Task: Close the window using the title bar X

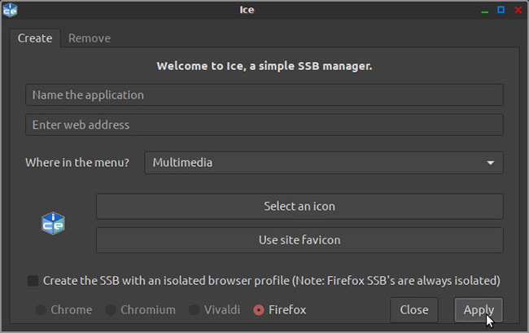Action: (x=518, y=10)
